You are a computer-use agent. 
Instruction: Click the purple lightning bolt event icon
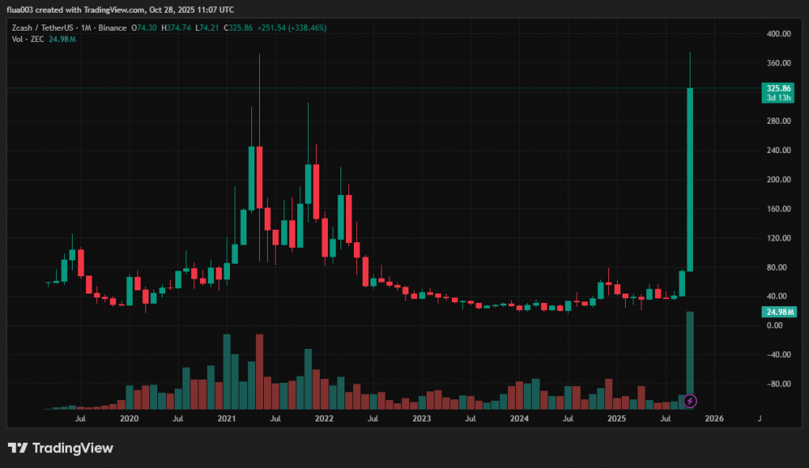point(690,401)
